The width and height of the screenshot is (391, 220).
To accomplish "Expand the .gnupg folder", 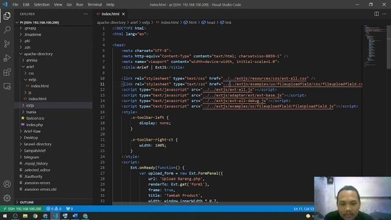I will pos(30,28).
